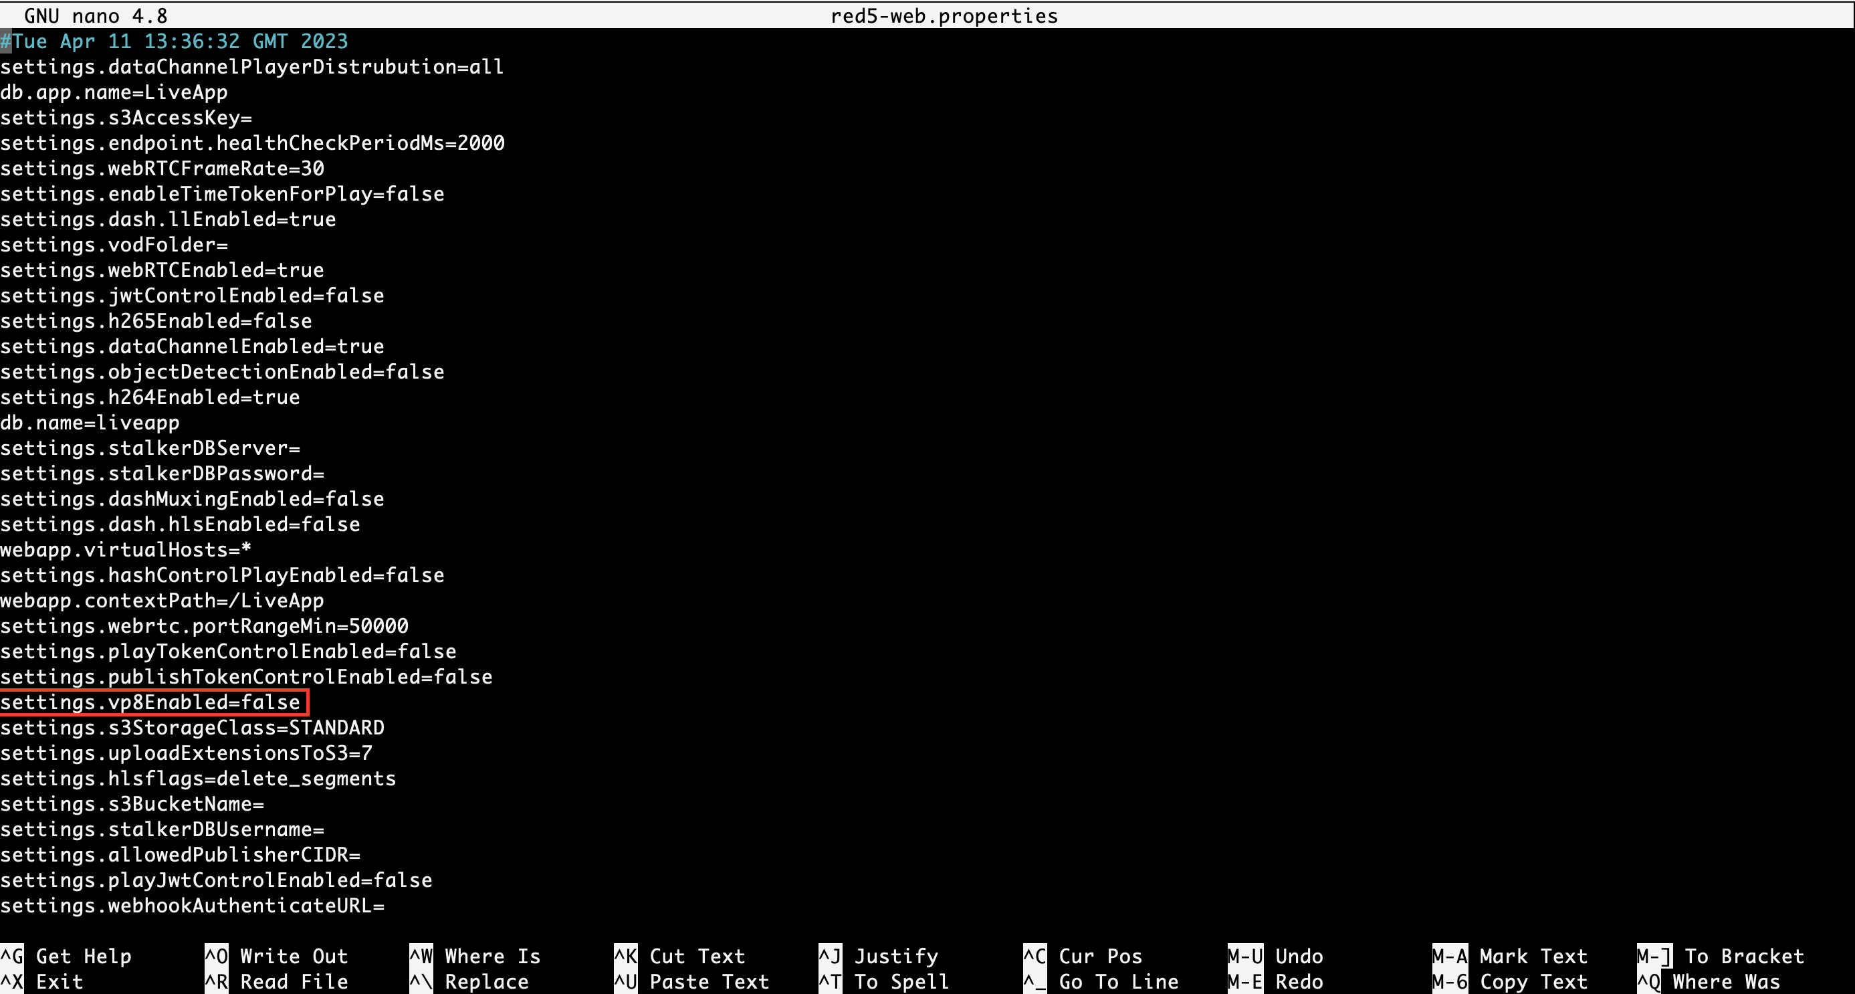
Task: Click the ^G Get Help shortcut
Action: click(66, 957)
